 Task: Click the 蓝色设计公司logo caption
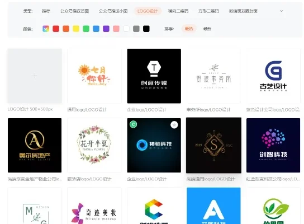click(273, 110)
